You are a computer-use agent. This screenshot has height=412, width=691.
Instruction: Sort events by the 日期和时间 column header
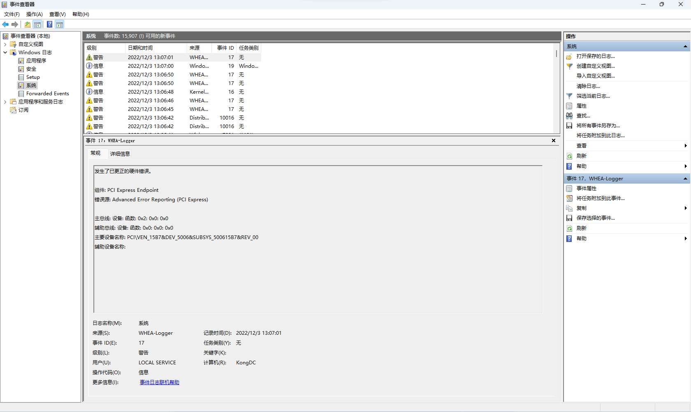[156, 48]
